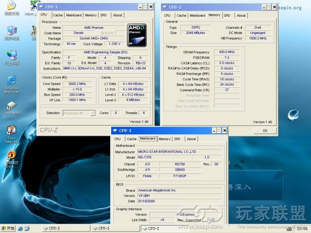Click the NB Frequency value "1800.2 MHz"
The width and height of the screenshot is (311, 233).
coord(258,38)
